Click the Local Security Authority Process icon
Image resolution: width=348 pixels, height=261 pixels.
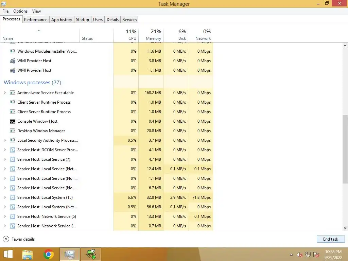tap(13, 140)
